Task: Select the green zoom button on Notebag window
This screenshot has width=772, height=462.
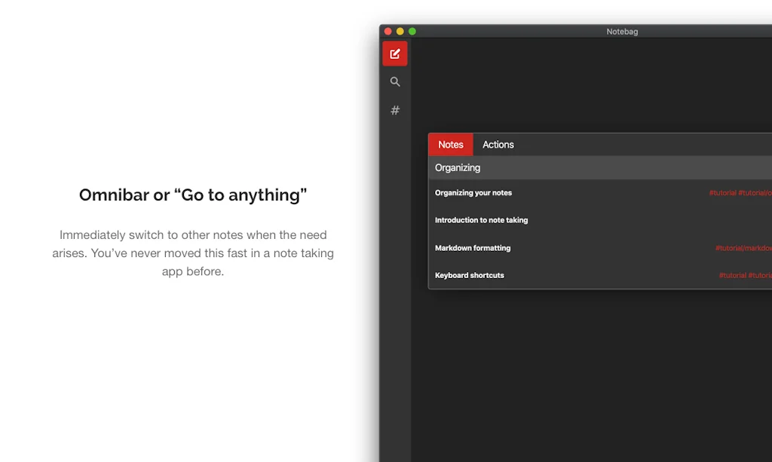Action: [x=412, y=31]
